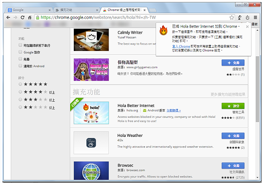The height and width of the screenshot is (183, 265).
Task: Click the browsec.com source text
Action: point(136,170)
